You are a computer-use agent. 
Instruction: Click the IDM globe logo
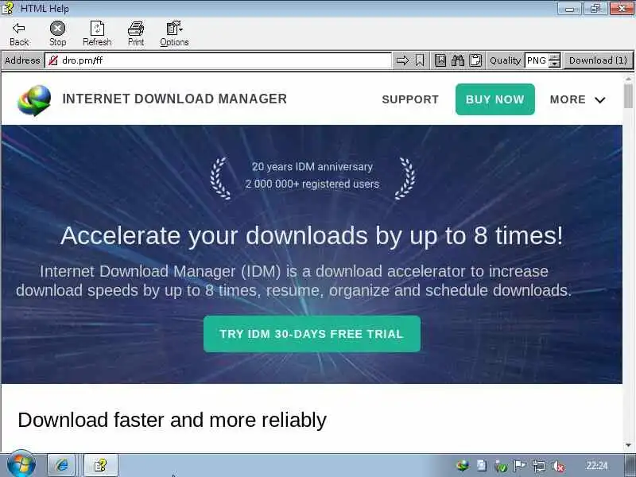(34, 100)
